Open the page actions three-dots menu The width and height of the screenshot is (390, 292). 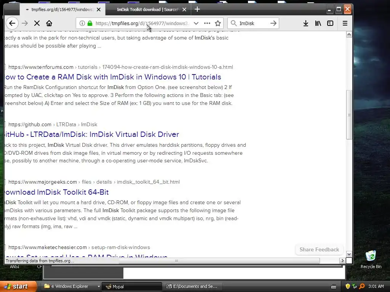(x=207, y=23)
